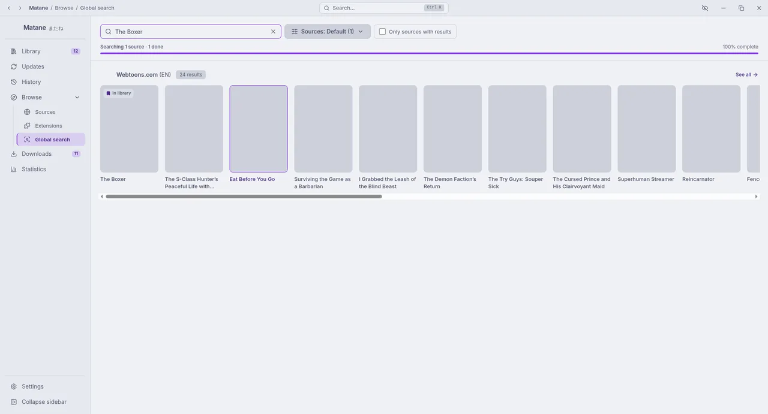Click the global search field magnifier icon
768x414 pixels.
click(x=109, y=32)
